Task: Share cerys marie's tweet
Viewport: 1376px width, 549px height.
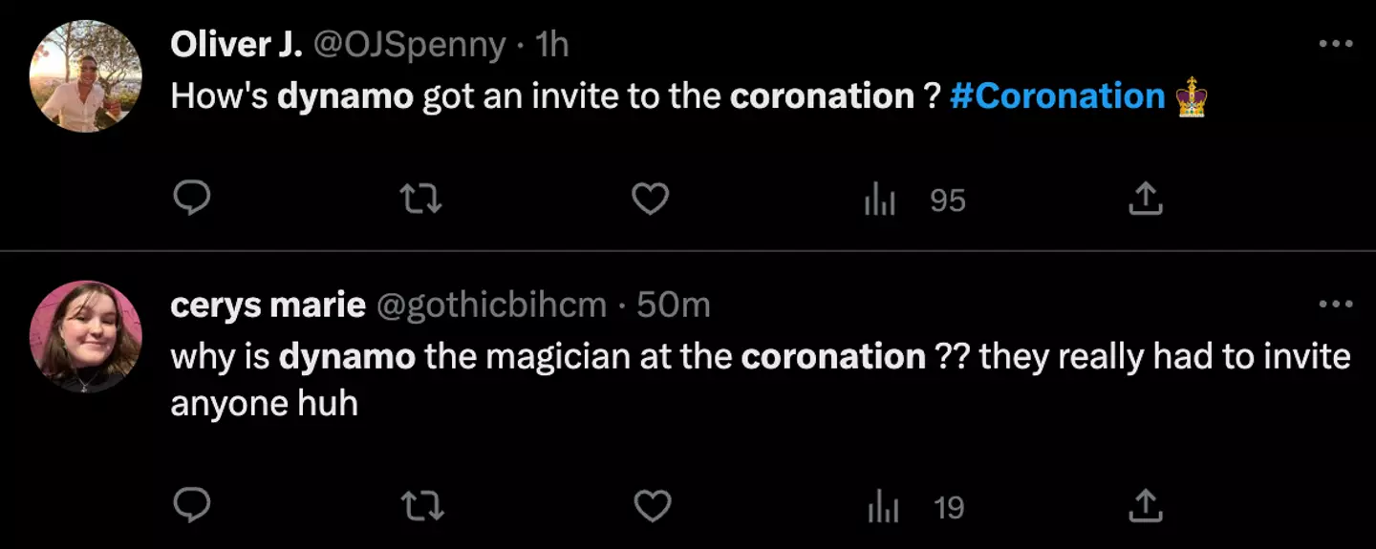Action: pos(1145,506)
